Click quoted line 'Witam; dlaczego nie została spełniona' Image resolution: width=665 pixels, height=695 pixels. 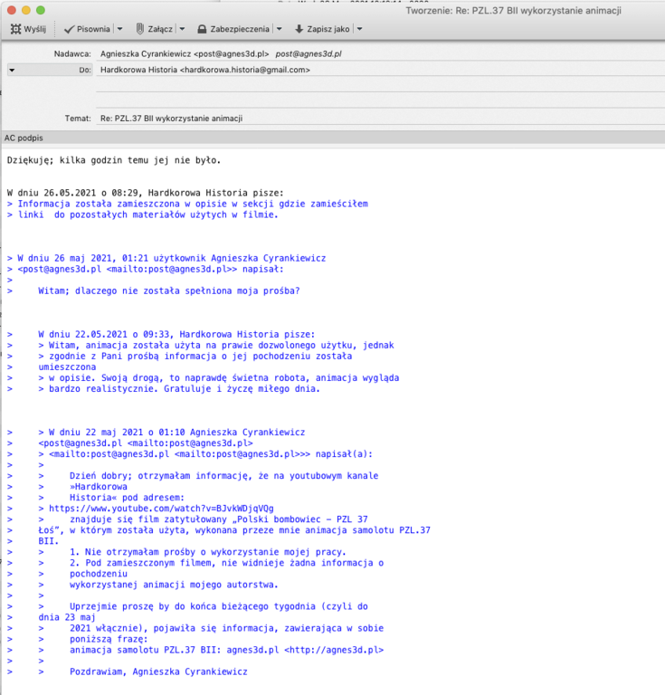pos(168,290)
